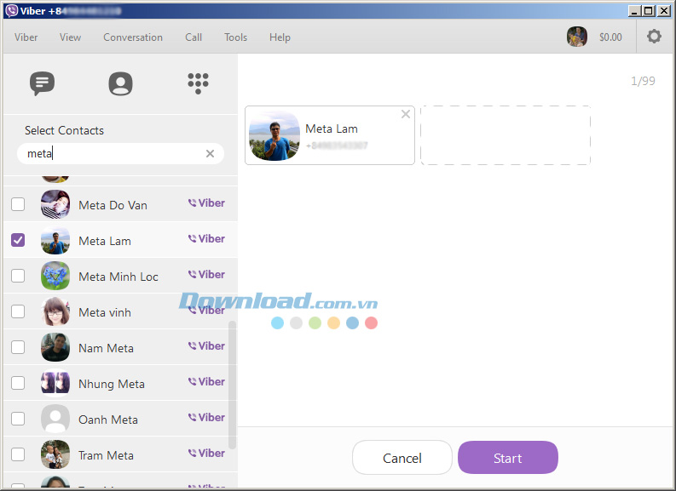Click Tram Meta's avatar picture

coord(55,454)
